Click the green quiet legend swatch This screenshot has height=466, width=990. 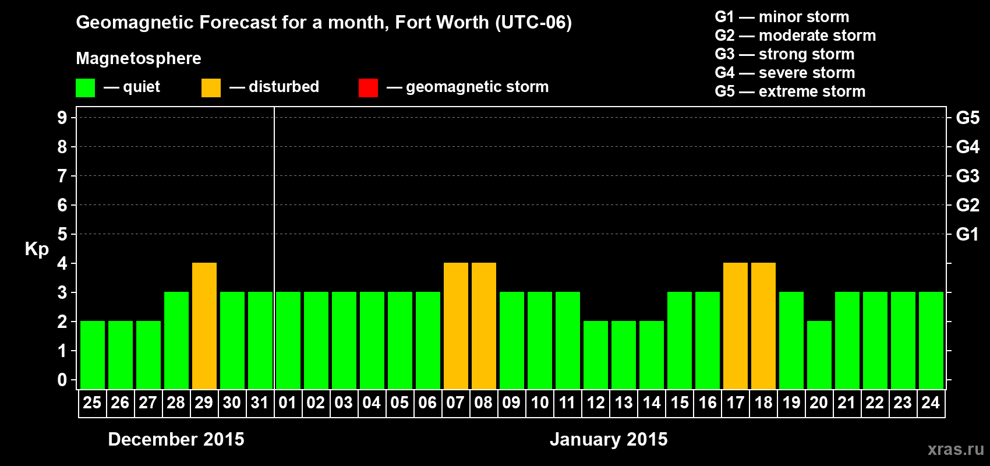pyautogui.click(x=85, y=88)
